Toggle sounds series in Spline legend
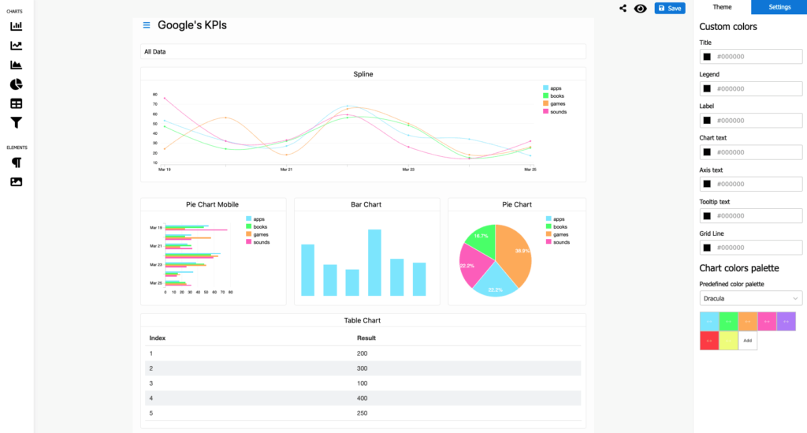The image size is (807, 433). (555, 112)
